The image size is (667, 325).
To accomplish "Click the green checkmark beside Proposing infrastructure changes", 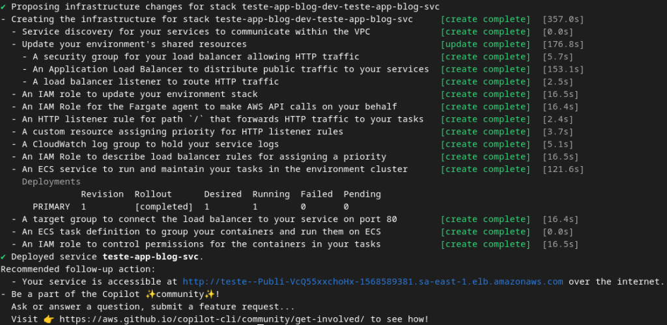I will pos(4,7).
